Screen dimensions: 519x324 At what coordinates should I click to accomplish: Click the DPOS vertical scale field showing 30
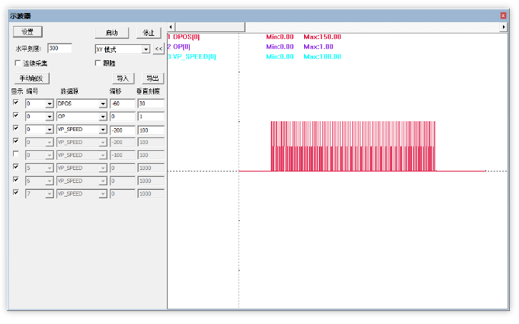coord(151,104)
